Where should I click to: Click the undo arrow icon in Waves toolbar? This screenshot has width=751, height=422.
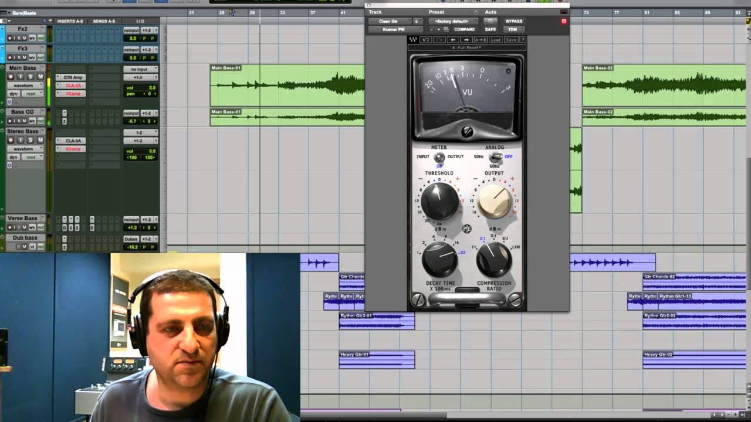tap(427, 39)
